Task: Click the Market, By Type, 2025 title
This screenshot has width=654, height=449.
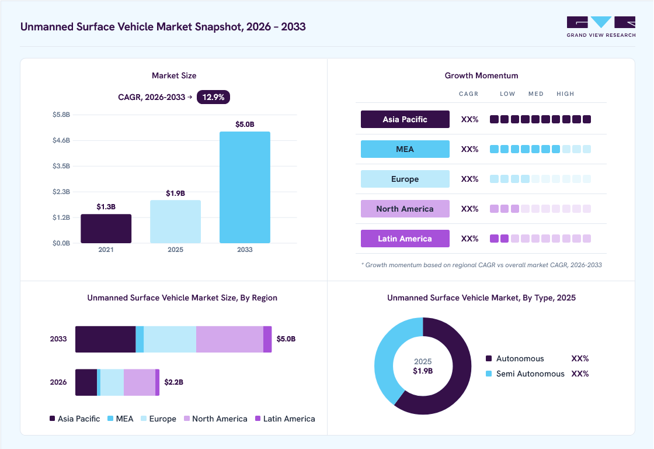Action: click(481, 298)
